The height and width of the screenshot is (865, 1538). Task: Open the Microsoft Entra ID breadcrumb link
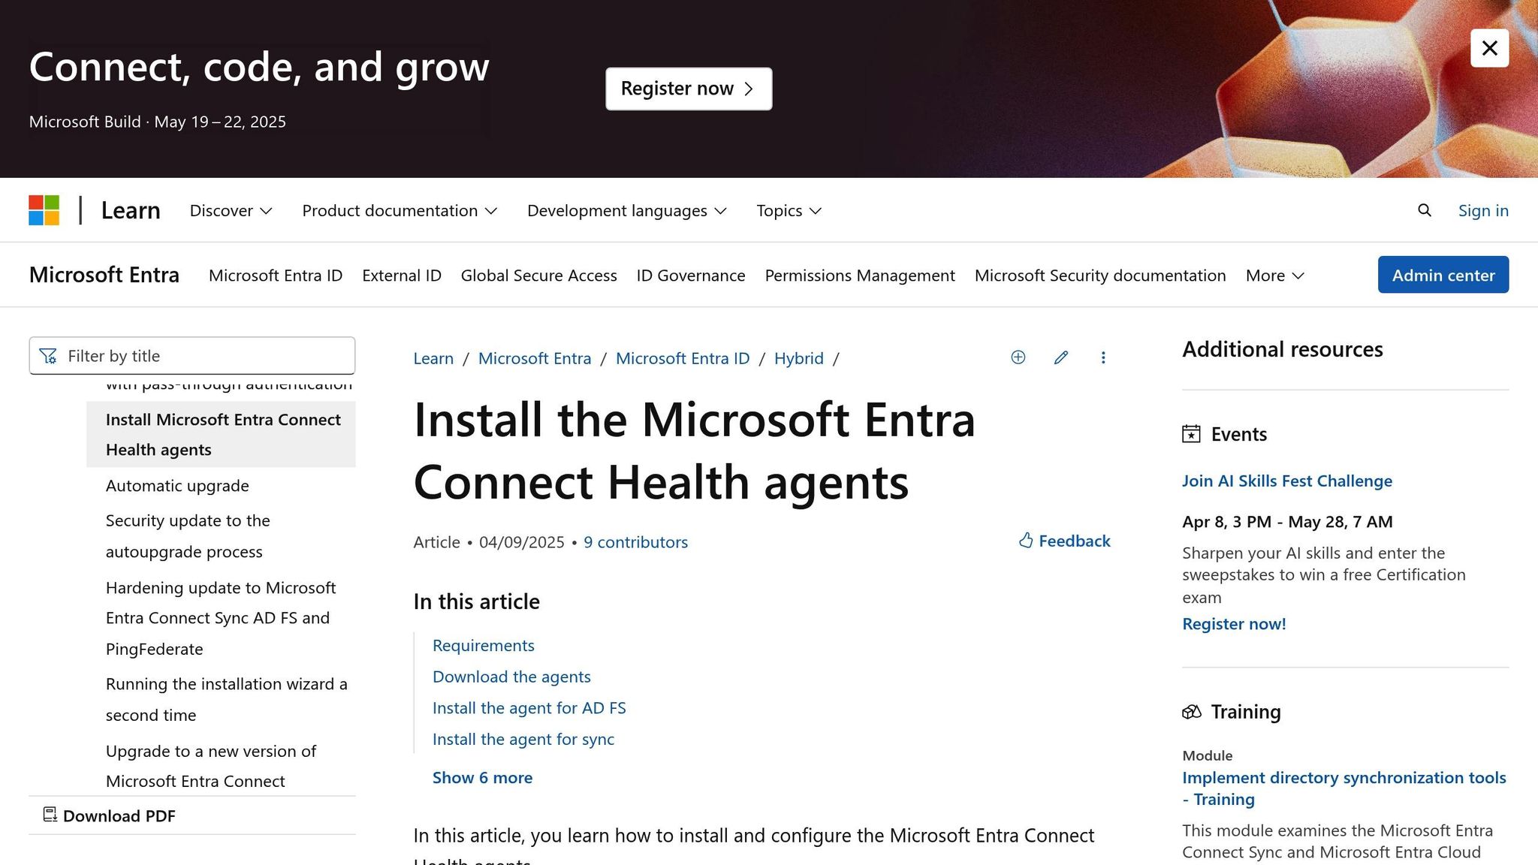[x=683, y=358]
